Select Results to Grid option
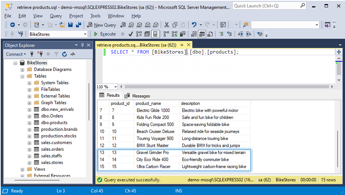The image size is (345, 195). pos(202,34)
